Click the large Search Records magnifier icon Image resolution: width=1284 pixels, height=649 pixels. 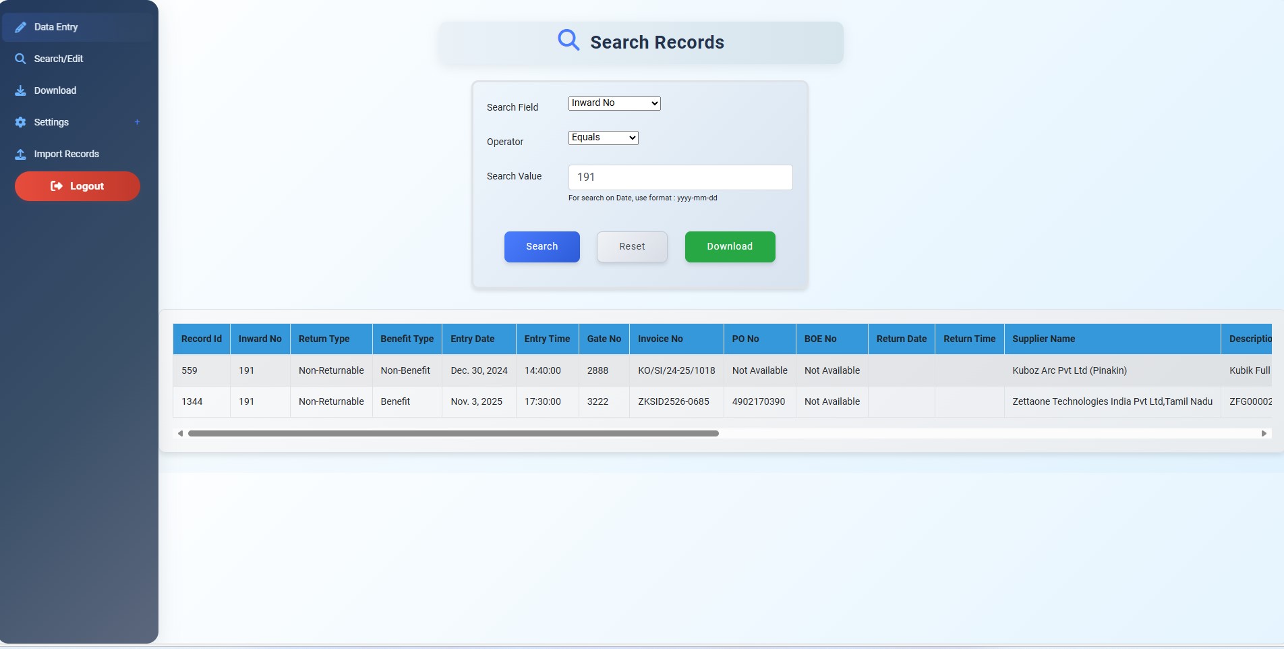coord(568,40)
